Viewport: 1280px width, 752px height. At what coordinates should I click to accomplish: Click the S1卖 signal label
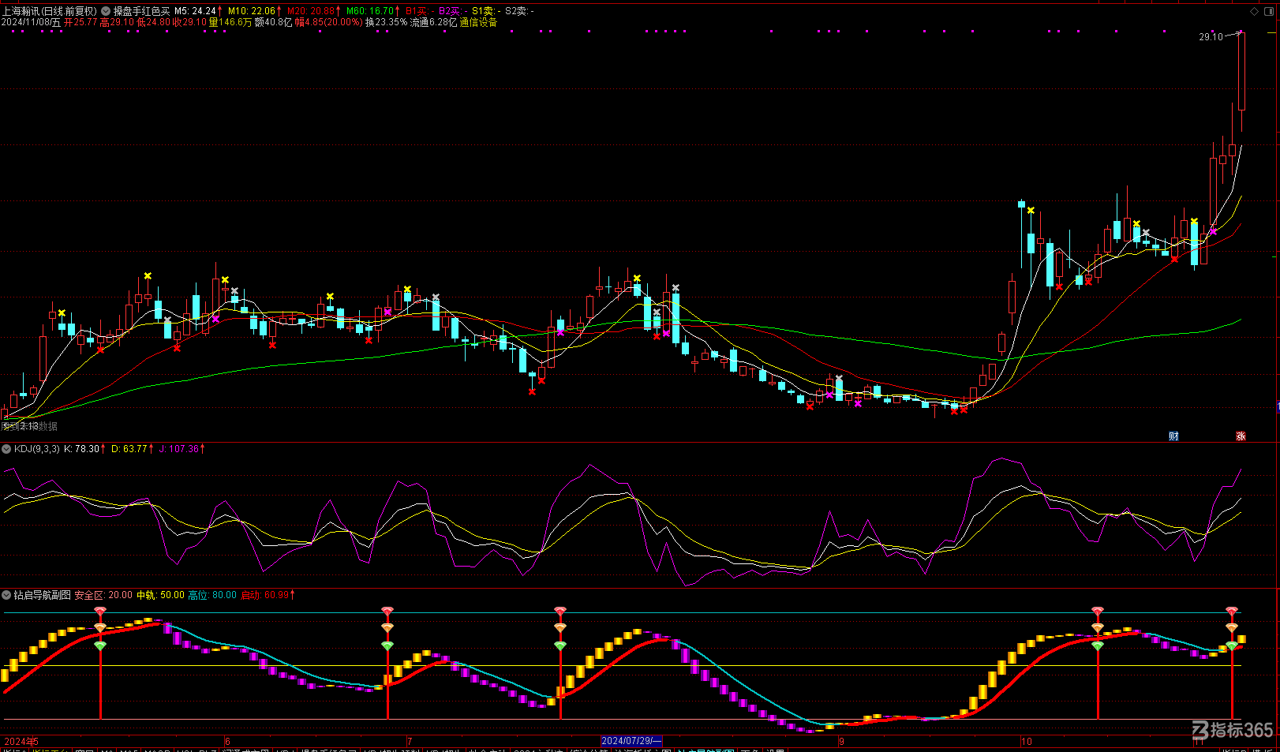(x=485, y=11)
